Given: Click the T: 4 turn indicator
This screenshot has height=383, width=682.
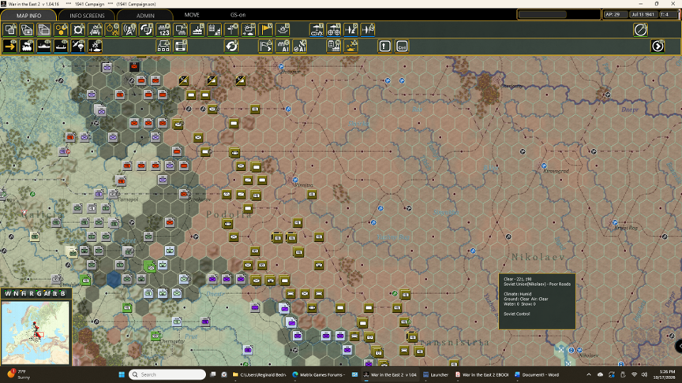Looking at the screenshot, I should click(668, 14).
